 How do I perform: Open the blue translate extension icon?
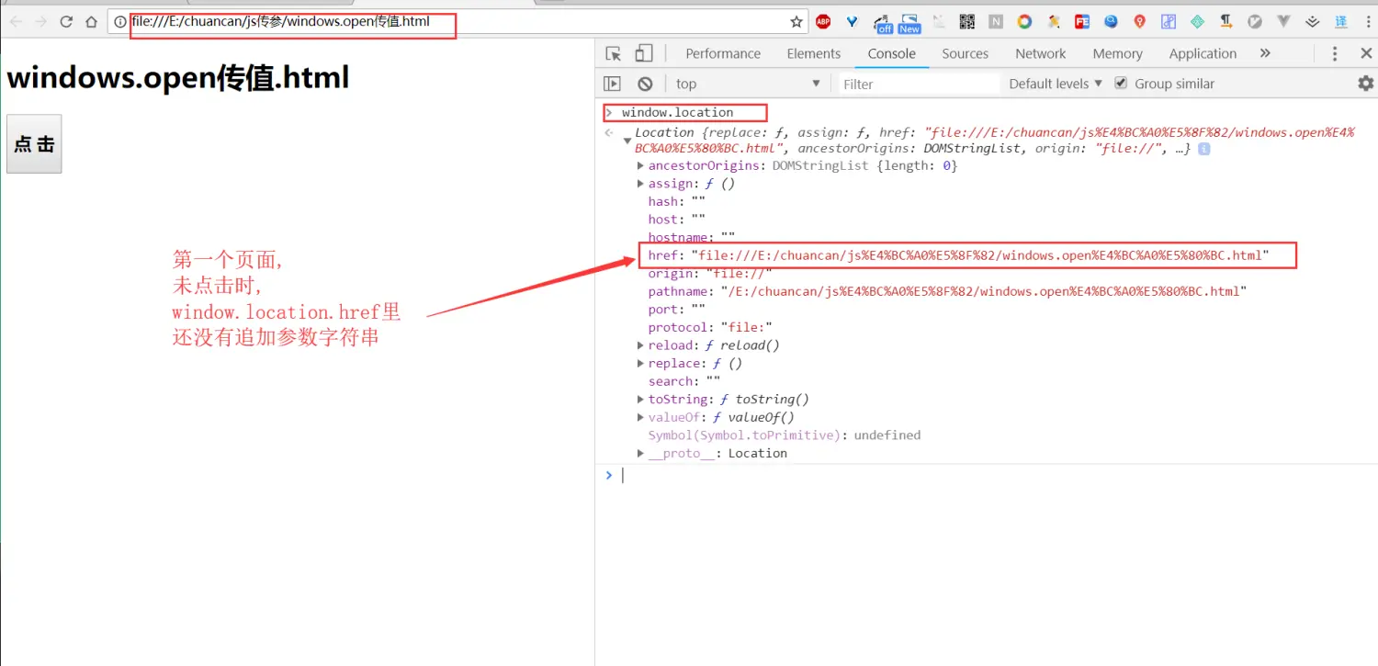point(1340,21)
